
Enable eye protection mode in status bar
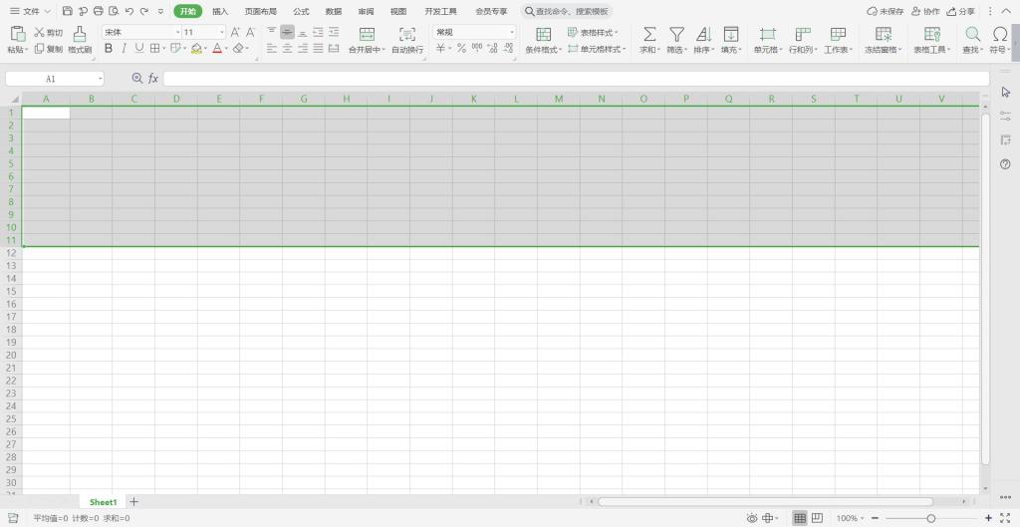(x=752, y=518)
